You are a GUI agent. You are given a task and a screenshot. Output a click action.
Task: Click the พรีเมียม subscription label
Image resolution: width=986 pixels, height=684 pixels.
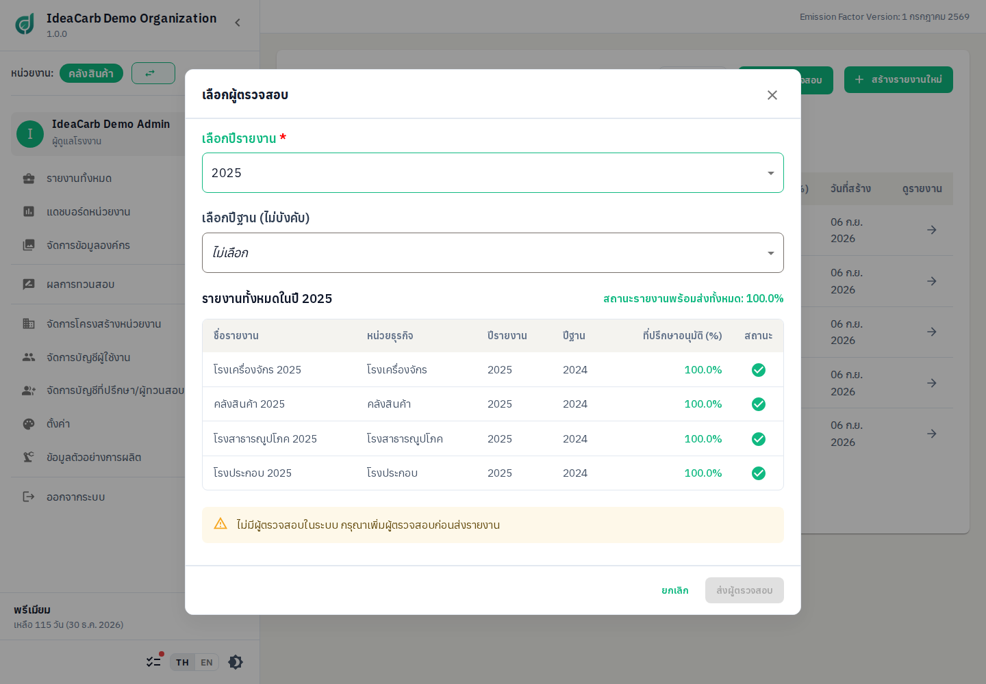click(x=32, y=610)
